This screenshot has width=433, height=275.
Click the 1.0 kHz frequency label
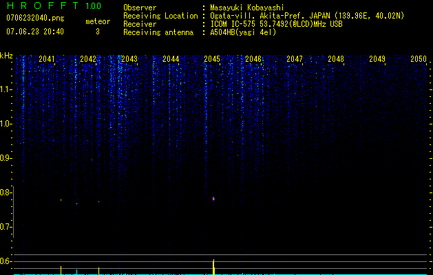5,124
